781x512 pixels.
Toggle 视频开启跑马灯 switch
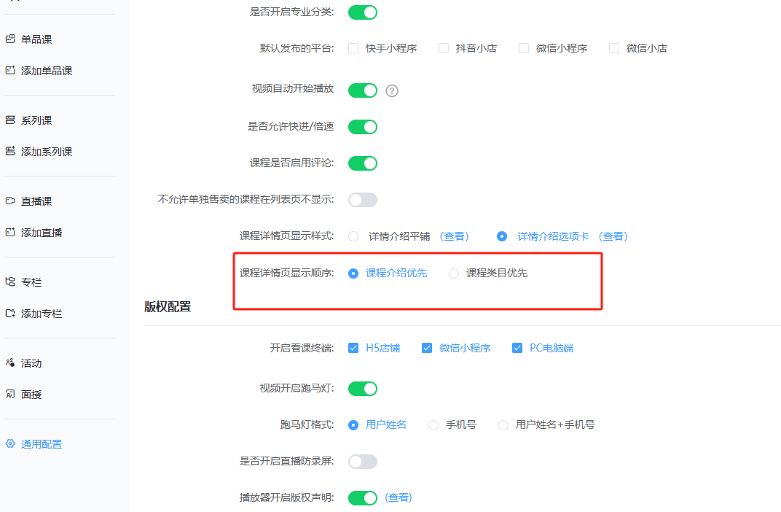click(363, 388)
